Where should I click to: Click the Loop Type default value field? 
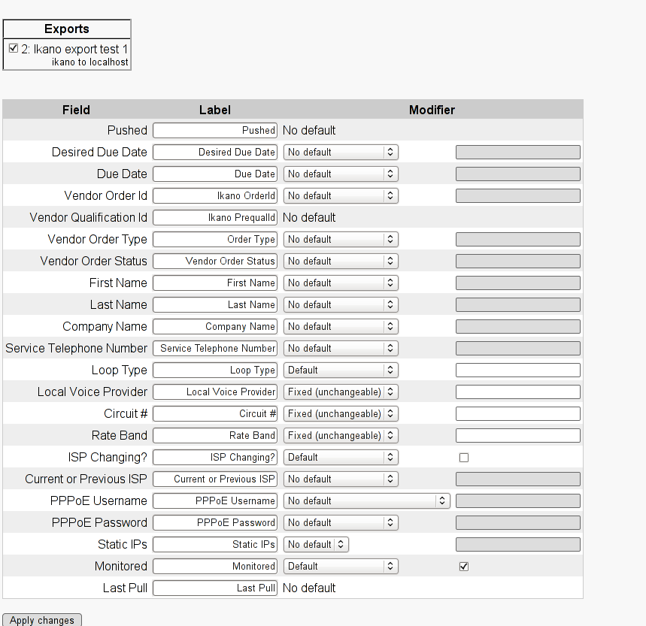(x=517, y=370)
